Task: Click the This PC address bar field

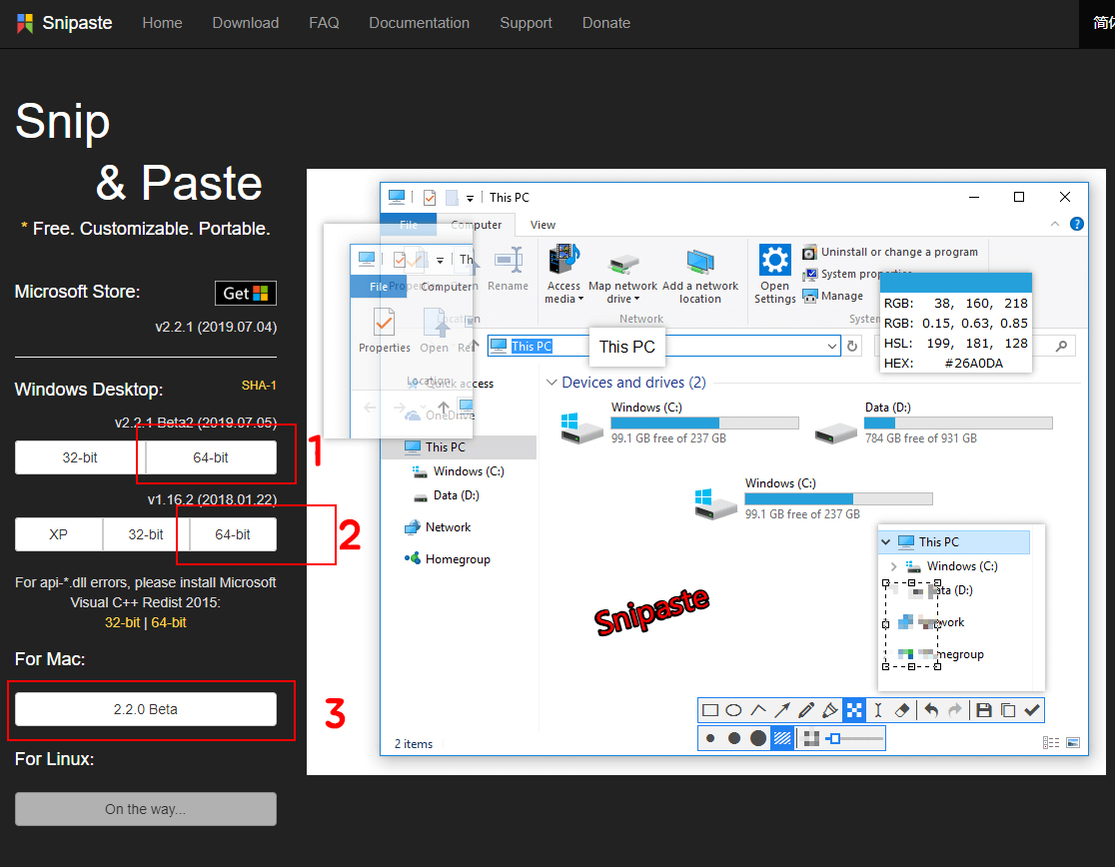Action: click(x=663, y=346)
